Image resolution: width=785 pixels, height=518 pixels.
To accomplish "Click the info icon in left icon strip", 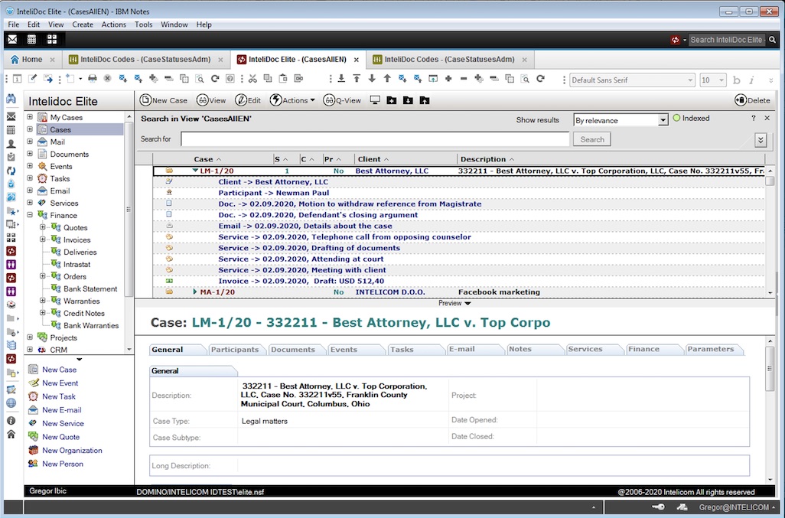I will (11, 421).
